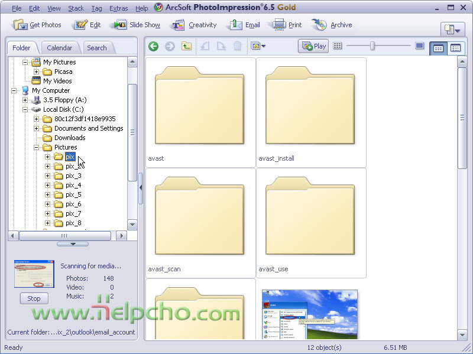Switch to thumbnail view mode

point(438,48)
